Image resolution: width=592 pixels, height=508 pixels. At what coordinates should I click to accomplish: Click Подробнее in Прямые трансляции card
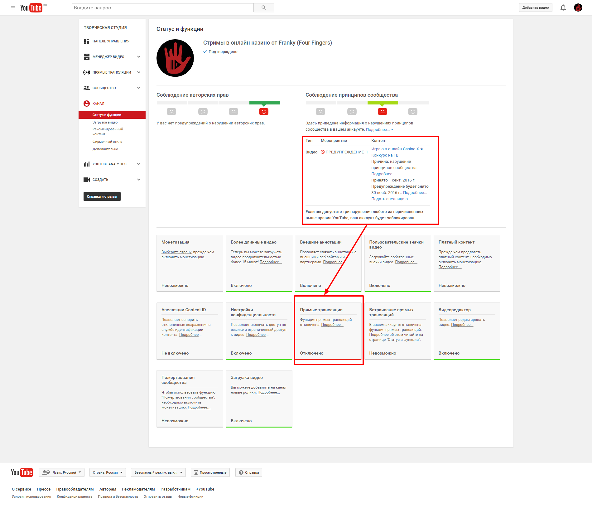pyautogui.click(x=332, y=325)
